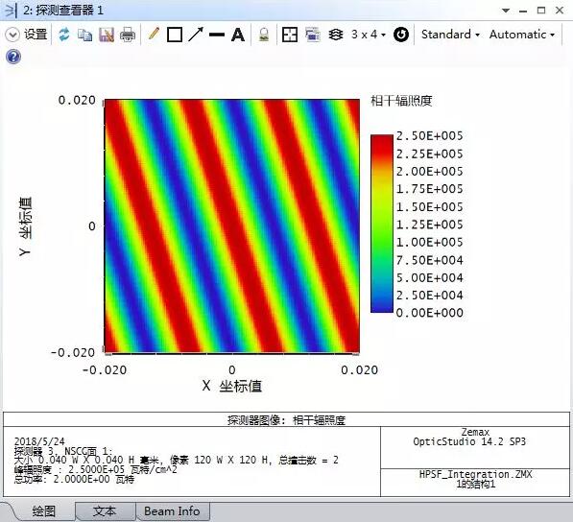Click the blue help question mark icon

pyautogui.click(x=13, y=57)
